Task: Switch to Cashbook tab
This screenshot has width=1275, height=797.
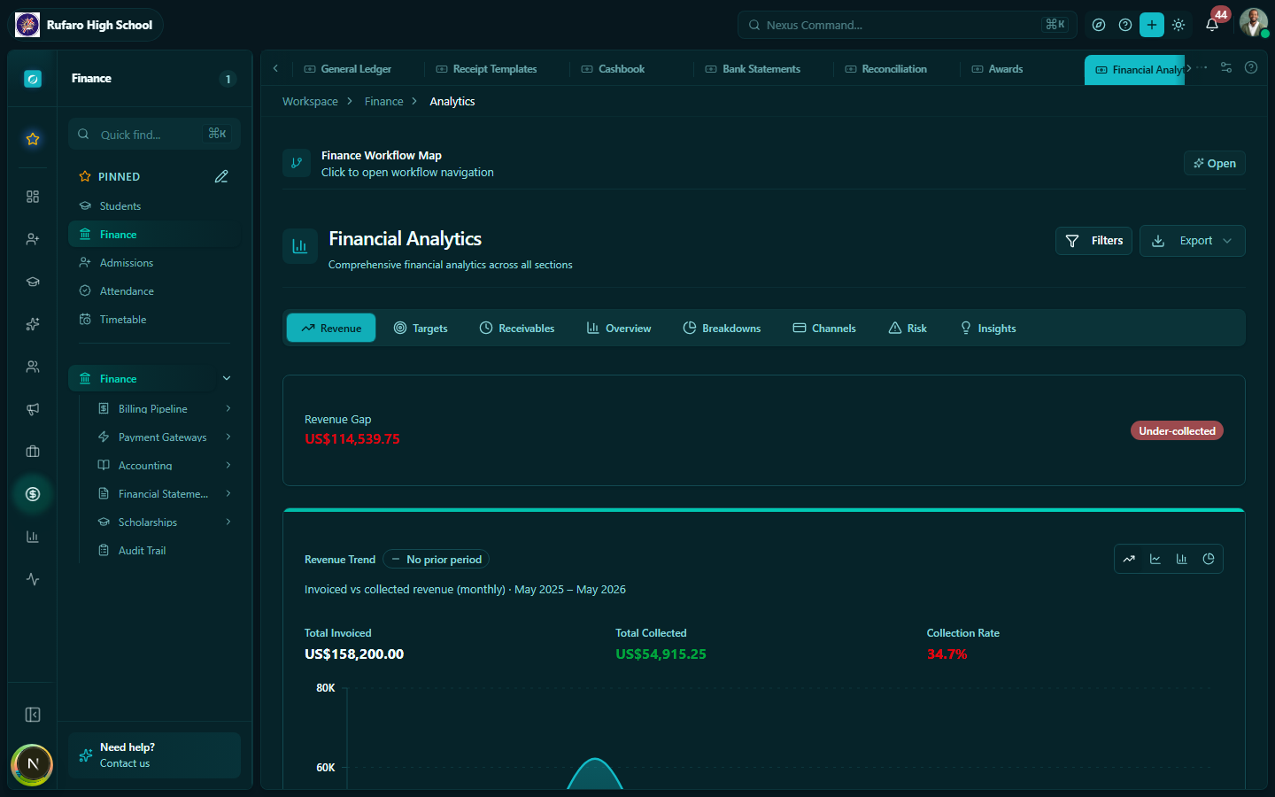Action: tap(613, 69)
